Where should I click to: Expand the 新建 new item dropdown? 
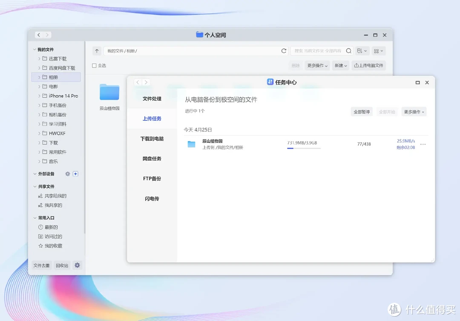340,66
